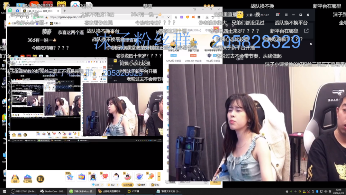Screen dimensions: 346x195
Task: Open the 任务 tasks icon
Action: (15, 179)
